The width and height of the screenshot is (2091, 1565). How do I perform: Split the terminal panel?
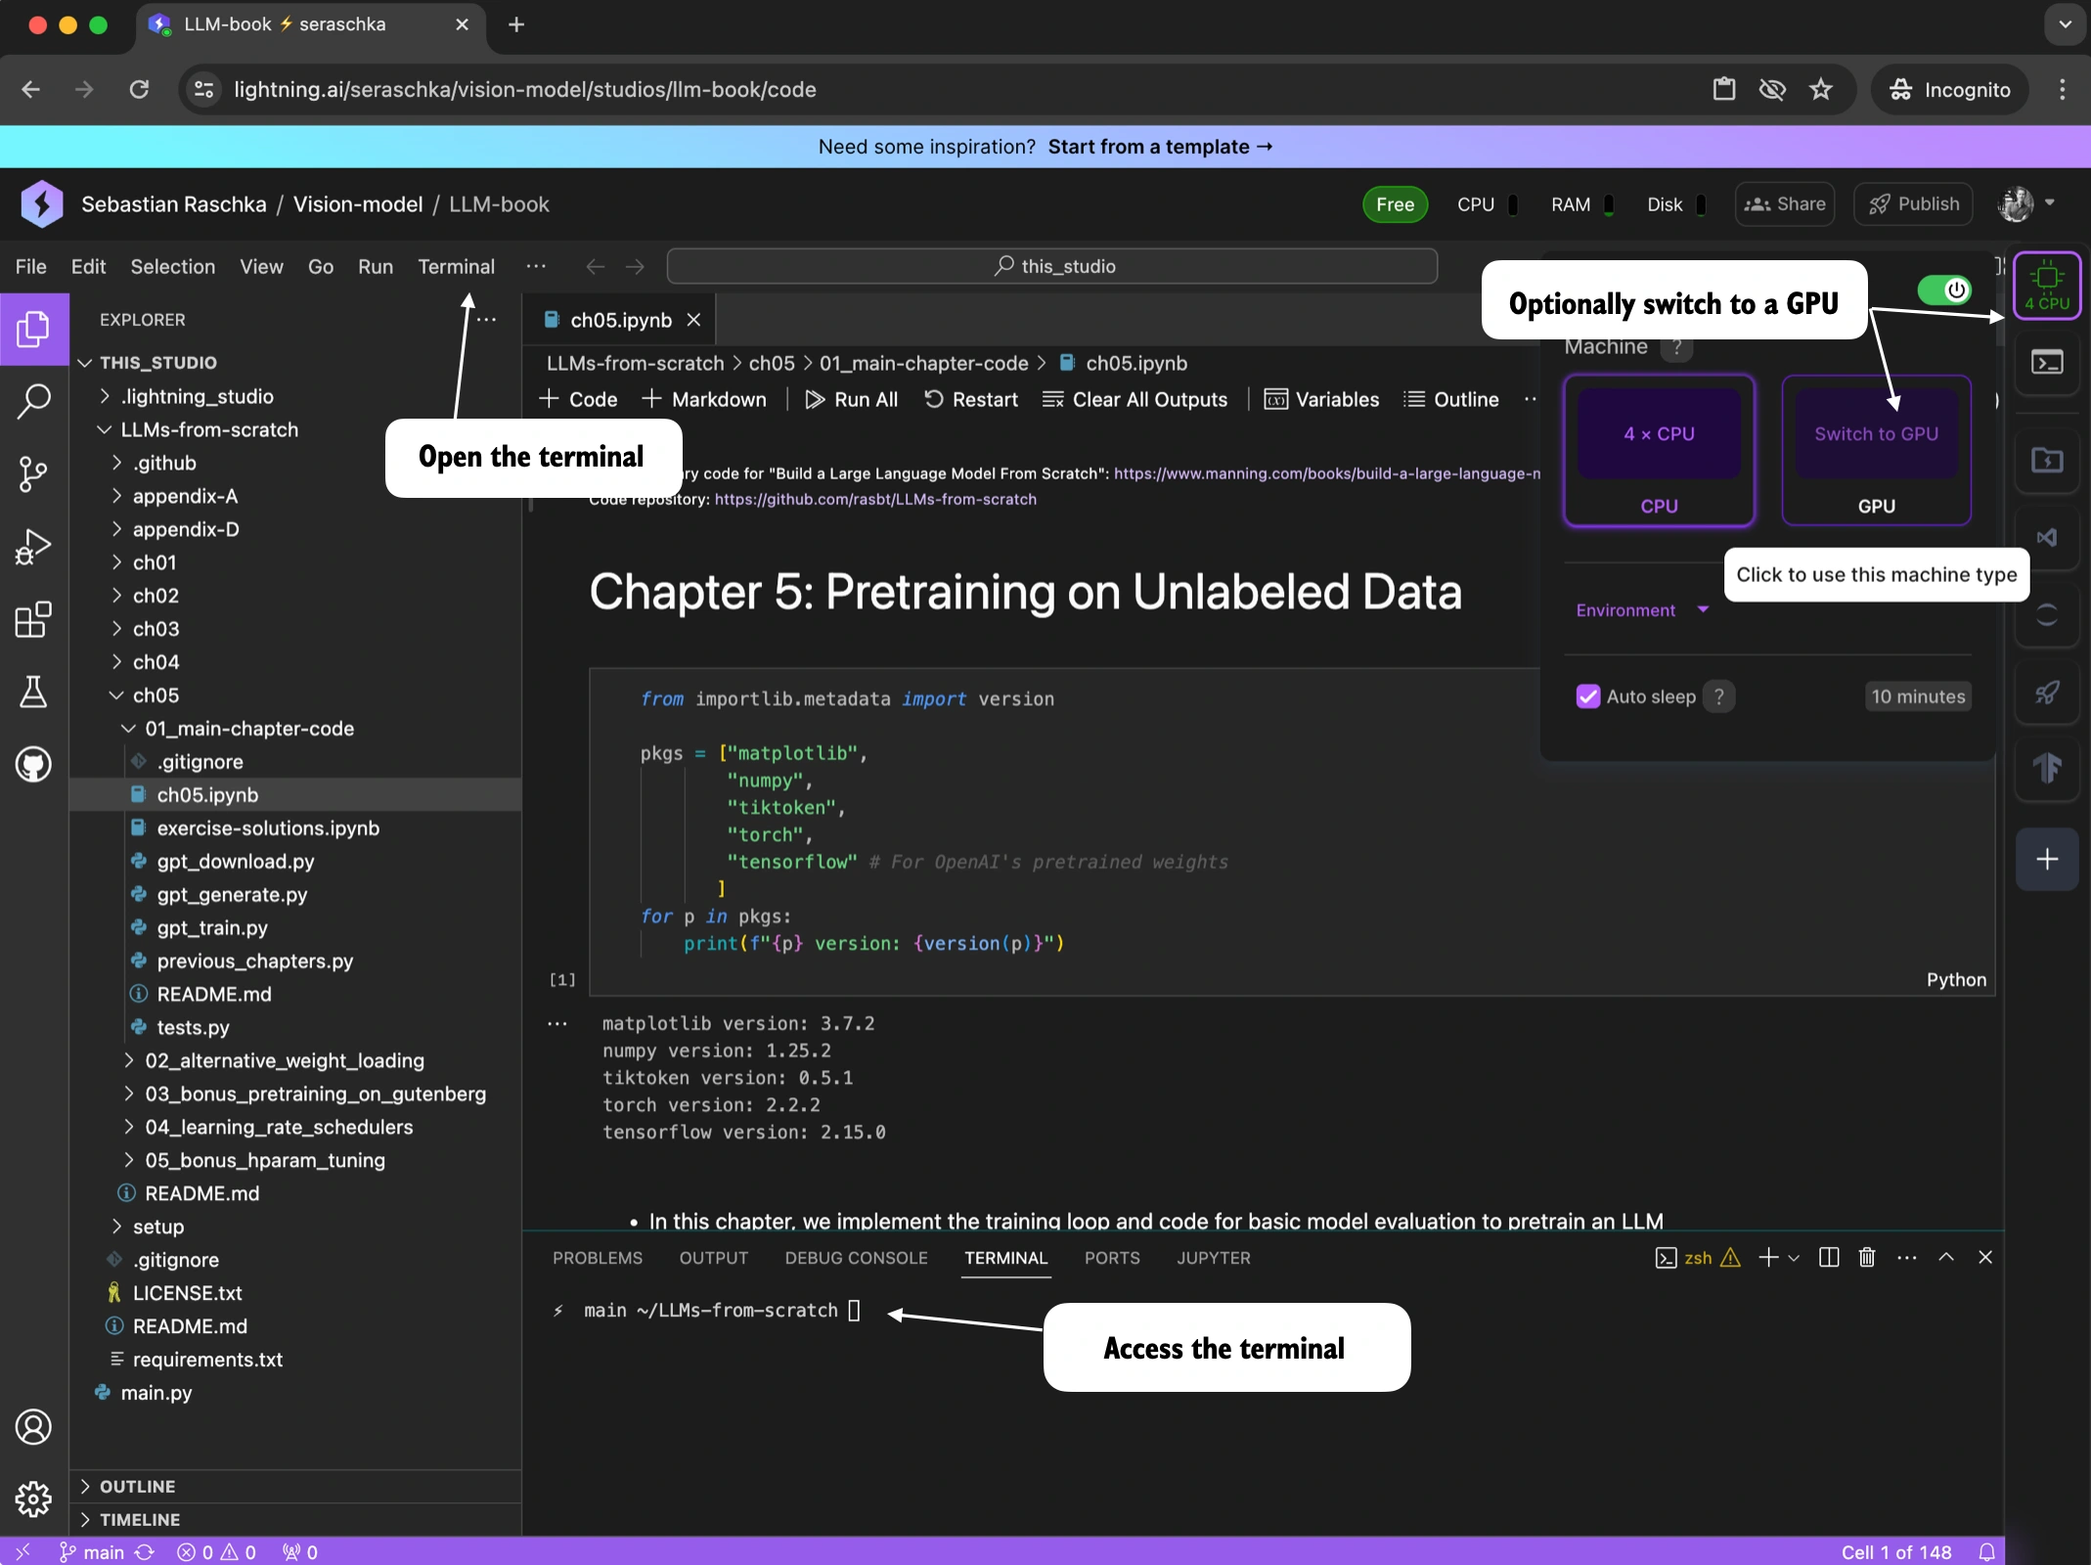(1828, 1258)
